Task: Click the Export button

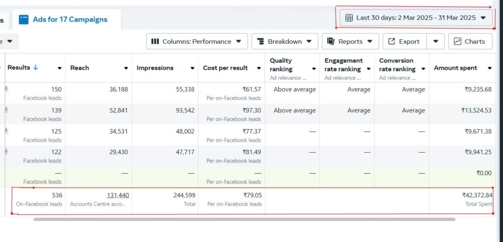Action: click(x=405, y=41)
